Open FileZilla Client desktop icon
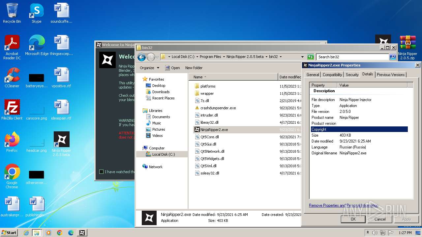This screenshot has height=237, width=422. click(x=12, y=110)
